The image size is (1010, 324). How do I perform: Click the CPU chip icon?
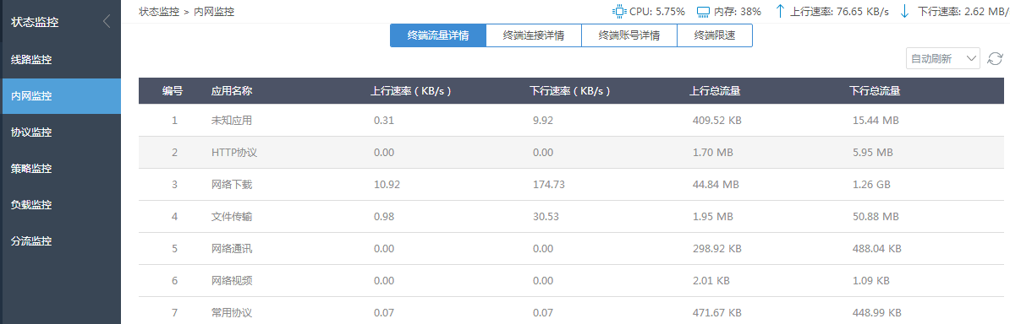(x=619, y=11)
